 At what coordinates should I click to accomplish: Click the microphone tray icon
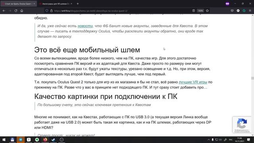[x=213, y=140]
